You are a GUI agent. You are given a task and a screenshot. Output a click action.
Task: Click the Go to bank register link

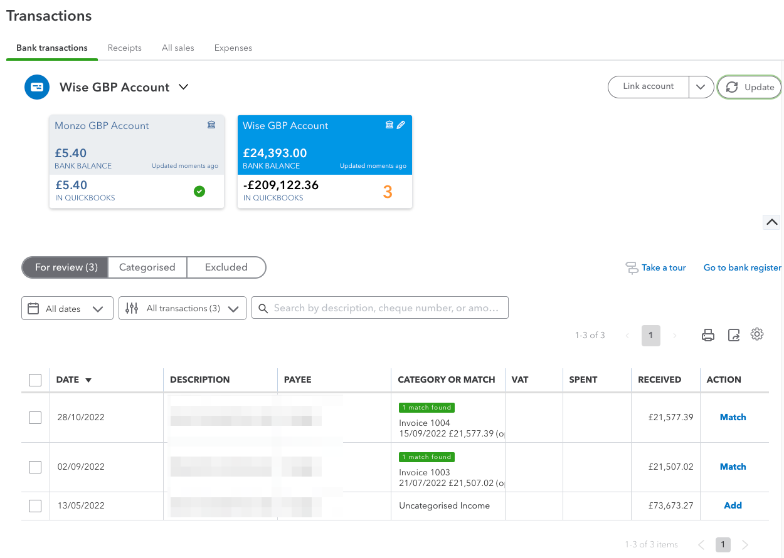[742, 267]
